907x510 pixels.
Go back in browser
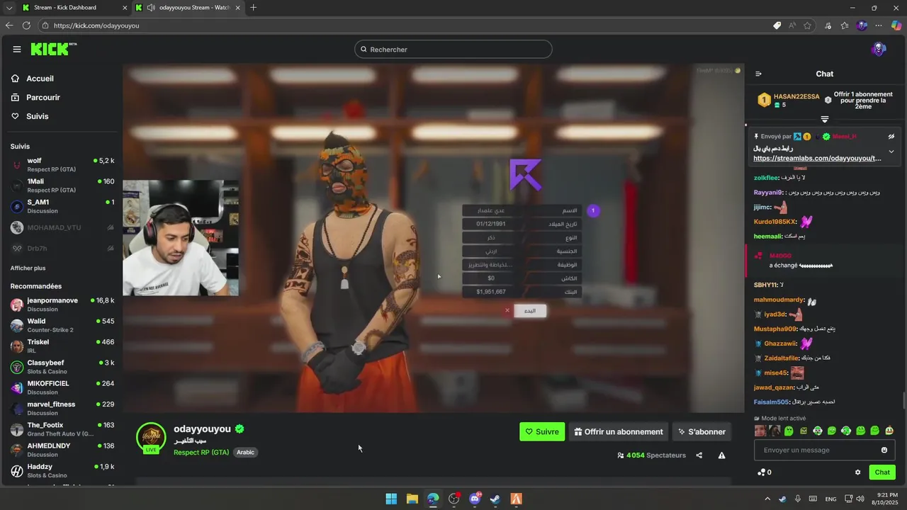tap(9, 25)
